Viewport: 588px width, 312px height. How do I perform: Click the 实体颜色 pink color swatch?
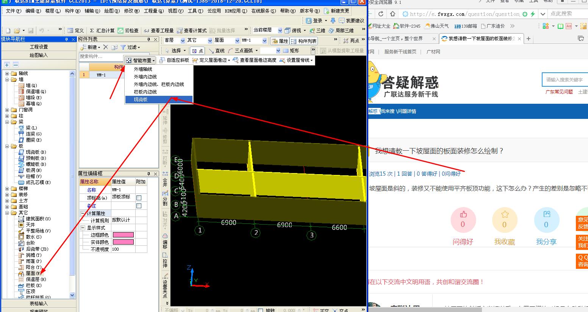coord(123,242)
